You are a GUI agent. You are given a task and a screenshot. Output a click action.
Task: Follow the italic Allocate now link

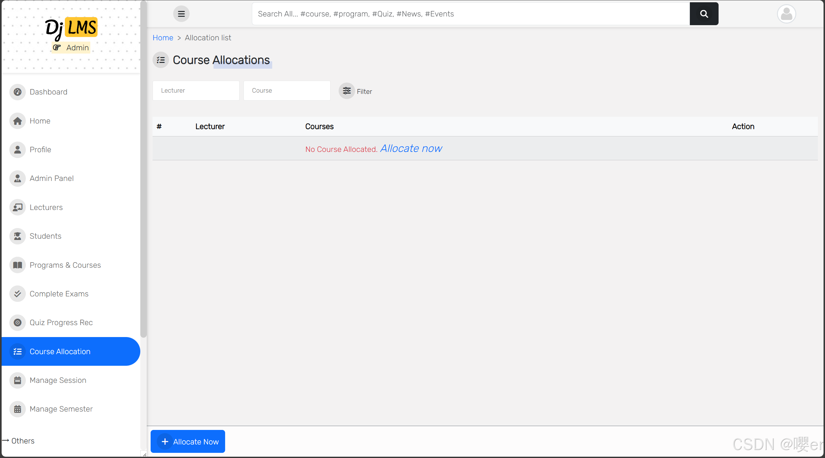click(411, 148)
